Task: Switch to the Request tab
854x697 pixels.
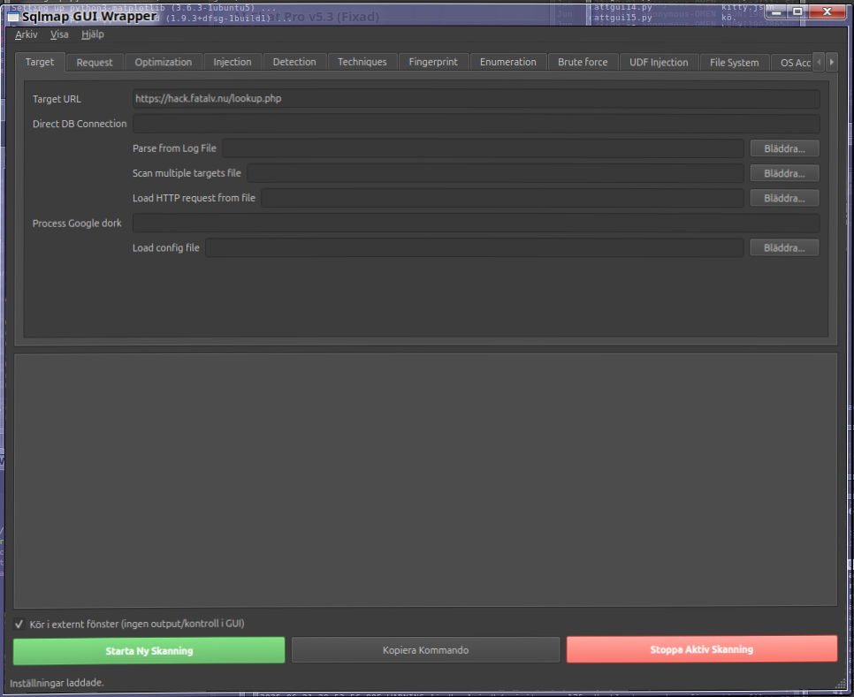Action: [94, 62]
